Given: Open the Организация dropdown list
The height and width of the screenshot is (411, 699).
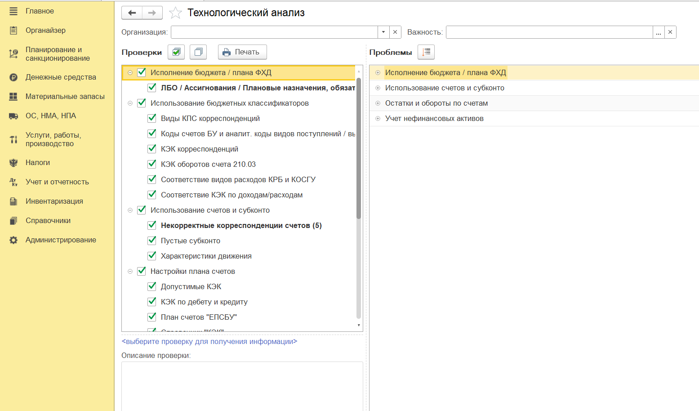Looking at the screenshot, I should pos(383,32).
